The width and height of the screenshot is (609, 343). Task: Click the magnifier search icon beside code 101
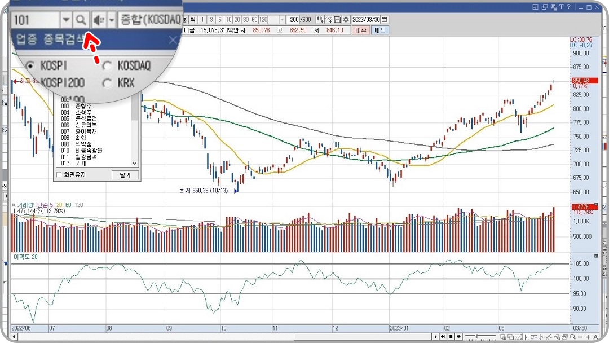point(81,19)
